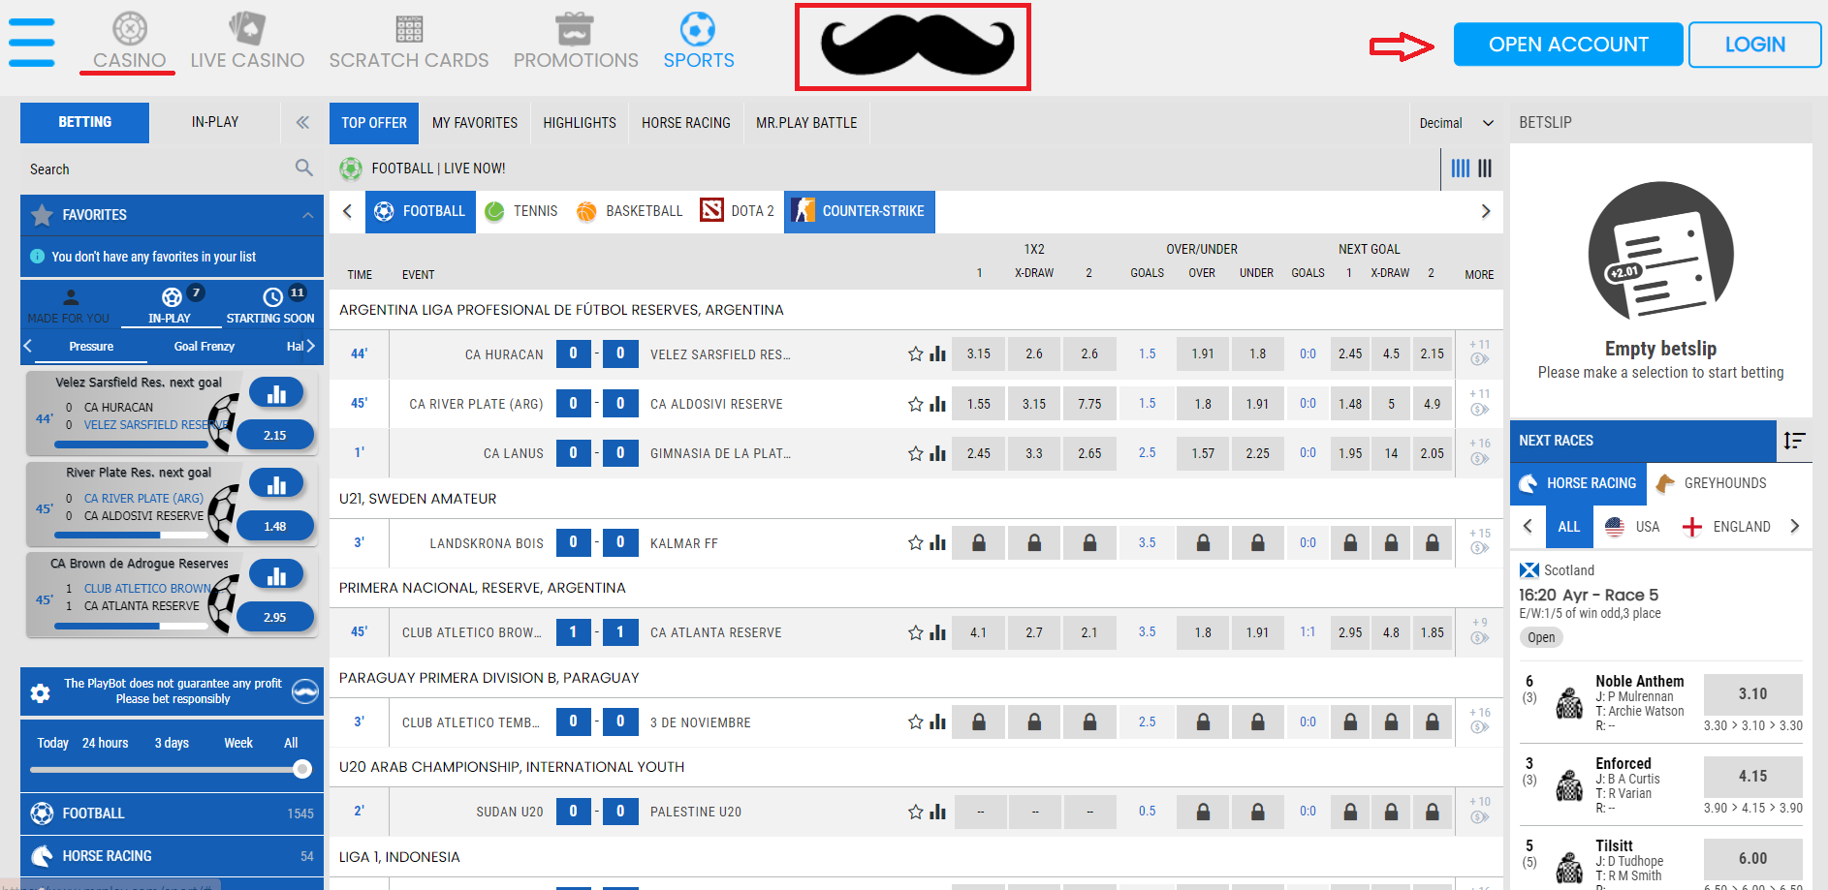Open the Horse Racing sidebar item
The image size is (1828, 890).
172,856
